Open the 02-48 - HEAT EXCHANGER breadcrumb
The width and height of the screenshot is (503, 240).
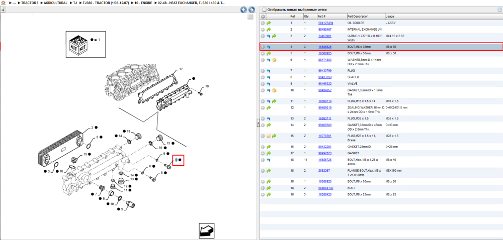[191, 3]
